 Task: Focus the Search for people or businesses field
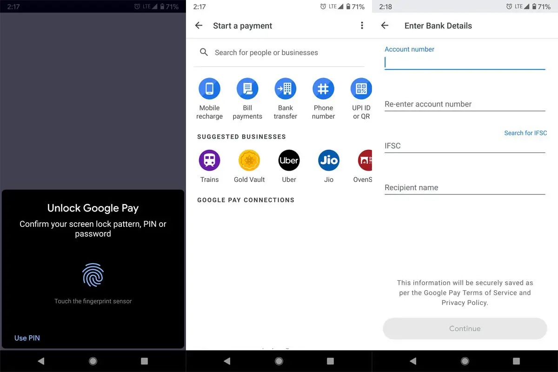pos(279,53)
